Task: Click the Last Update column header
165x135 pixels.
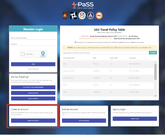Action: pyautogui.click(x=132, y=58)
